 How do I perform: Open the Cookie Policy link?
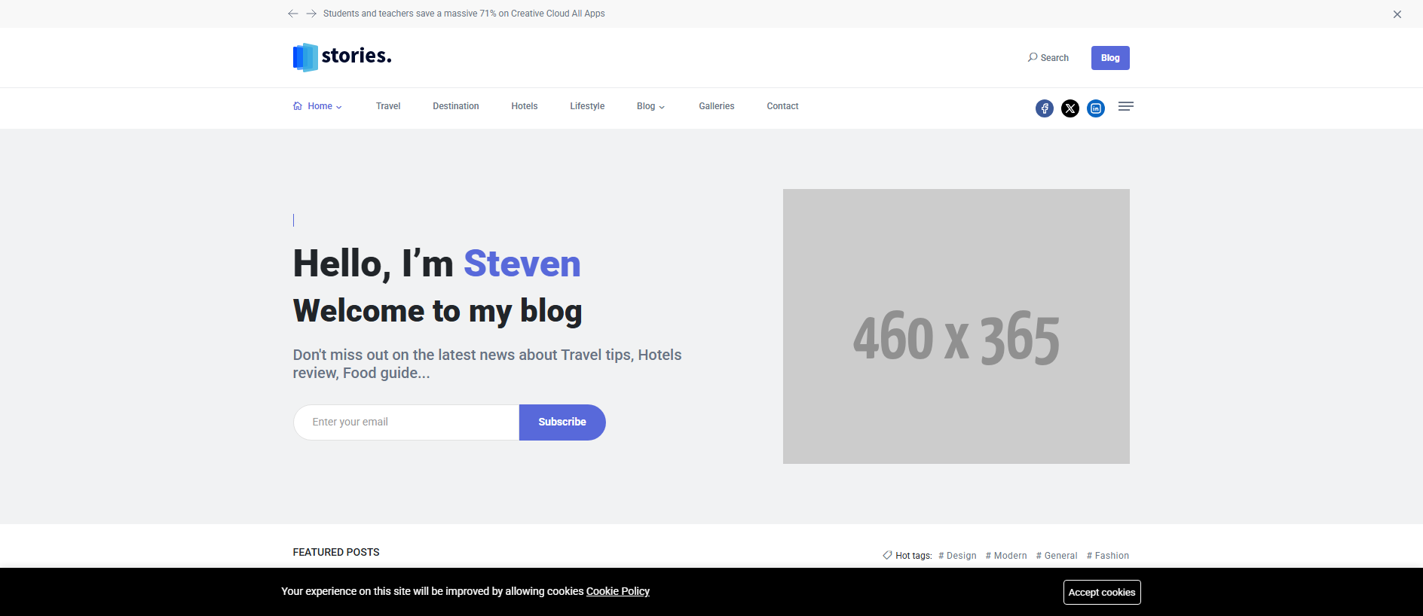point(618,591)
